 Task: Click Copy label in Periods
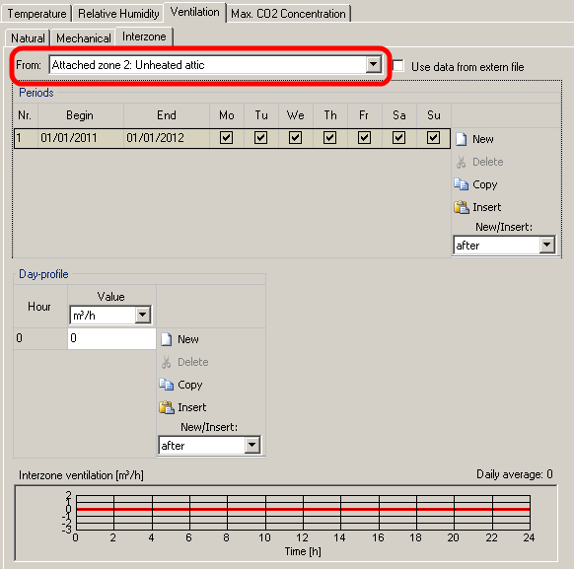[484, 184]
